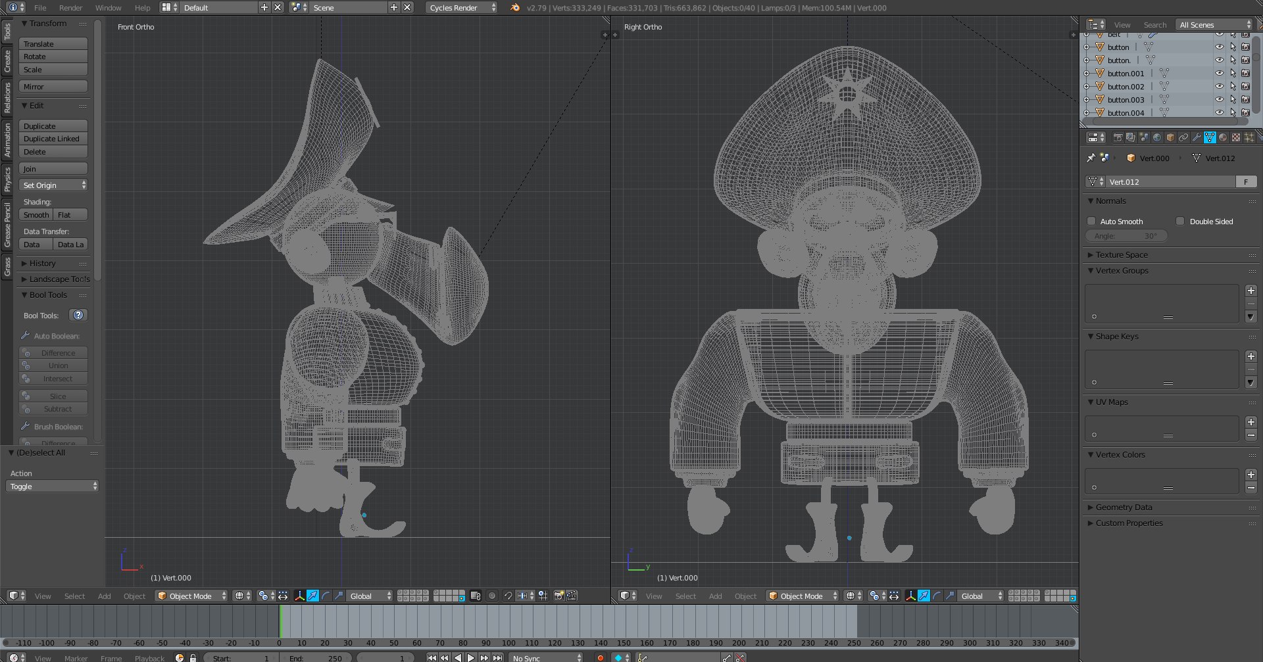1263x662 pixels.
Task: Click proportional editing icon in Front Ortho header
Action: pyautogui.click(x=491, y=596)
